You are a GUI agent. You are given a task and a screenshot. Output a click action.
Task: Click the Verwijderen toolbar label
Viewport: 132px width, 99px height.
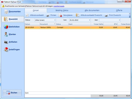click(x=68, y=15)
